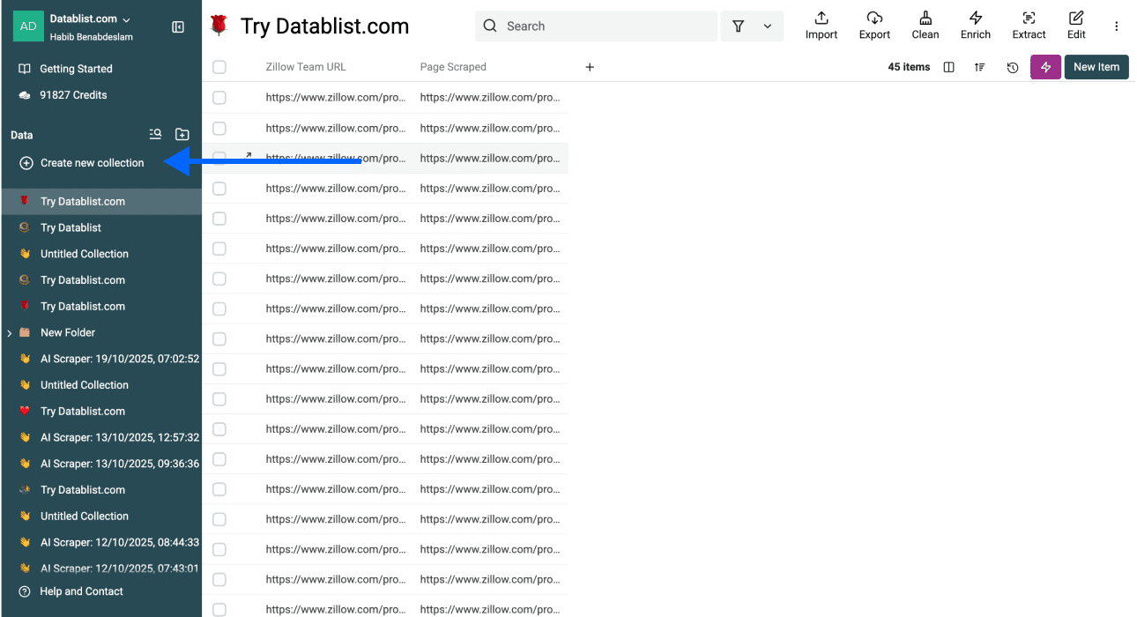Open the filter options chevron

[x=766, y=26]
